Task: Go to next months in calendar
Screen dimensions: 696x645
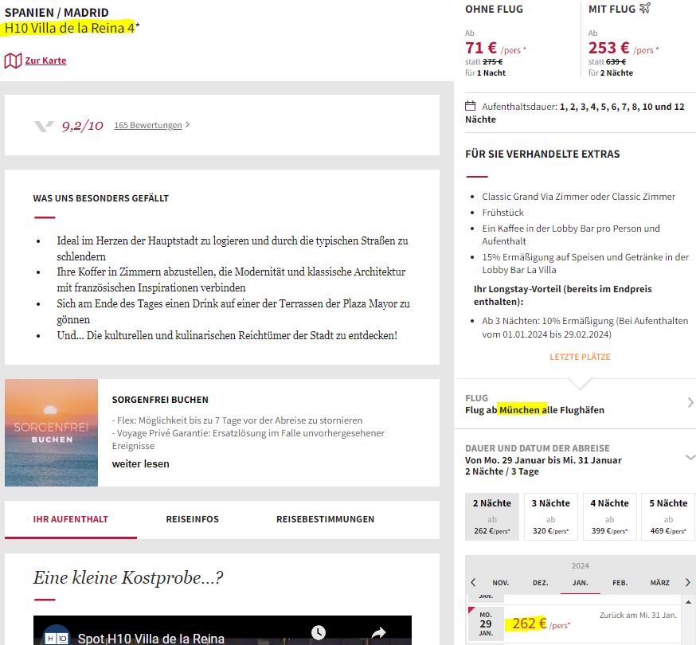Action: (687, 582)
